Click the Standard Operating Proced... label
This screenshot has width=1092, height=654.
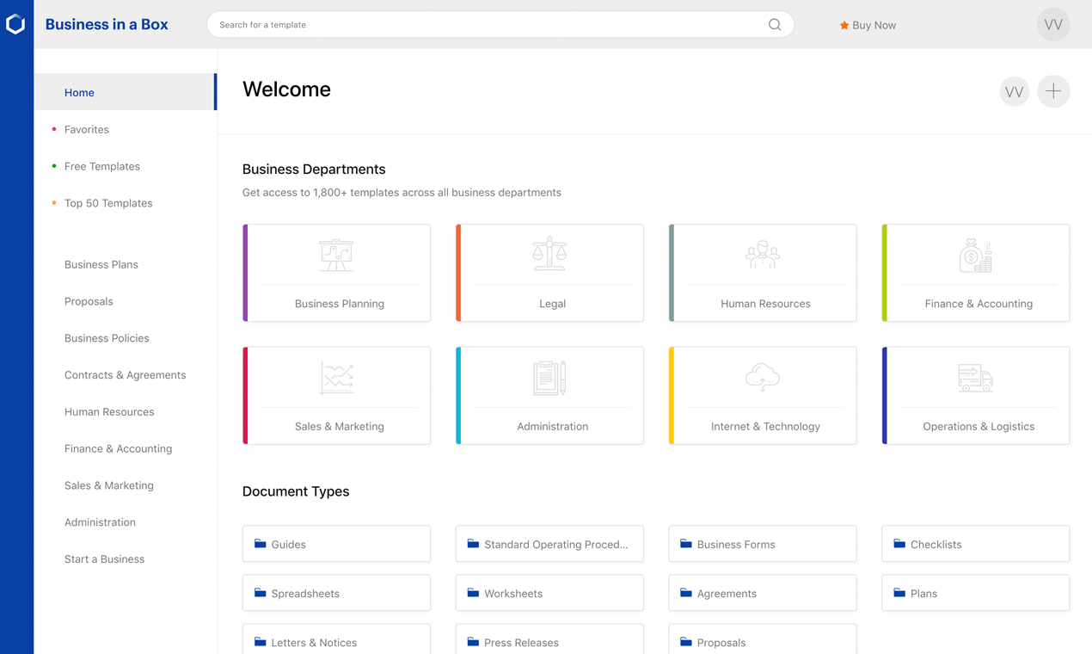click(556, 545)
